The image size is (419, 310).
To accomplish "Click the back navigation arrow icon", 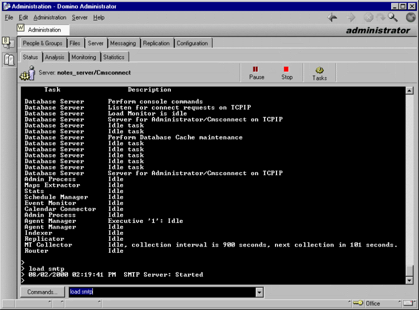I will pyautogui.click(x=332, y=18).
